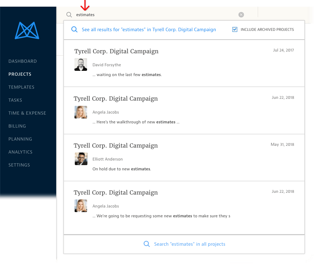316x265 pixels.
Task: Clear the search field with X icon
Action: click(241, 15)
